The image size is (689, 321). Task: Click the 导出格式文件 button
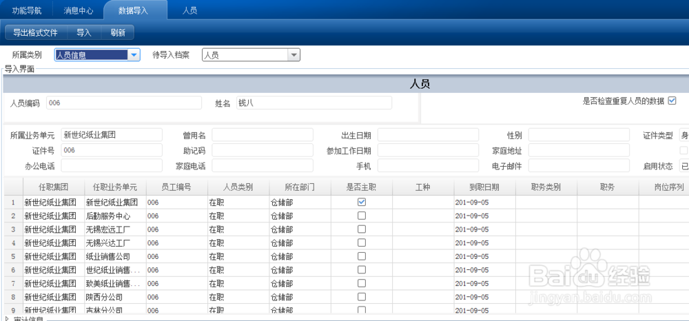pyautogui.click(x=35, y=32)
